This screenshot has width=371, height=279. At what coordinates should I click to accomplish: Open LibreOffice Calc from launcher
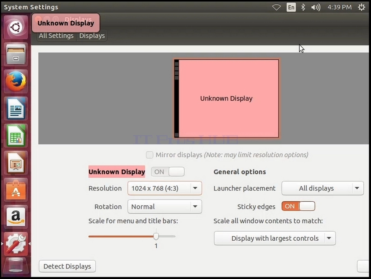(x=16, y=136)
